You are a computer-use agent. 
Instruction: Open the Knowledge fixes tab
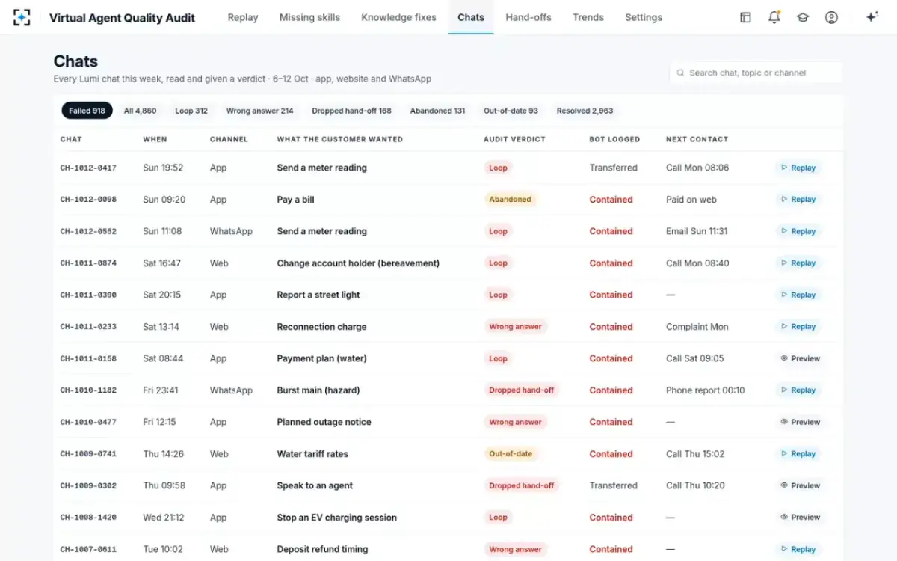click(398, 17)
